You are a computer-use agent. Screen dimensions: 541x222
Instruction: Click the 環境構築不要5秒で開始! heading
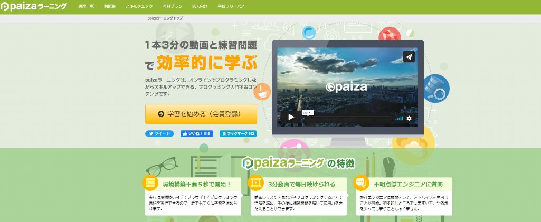(x=197, y=184)
